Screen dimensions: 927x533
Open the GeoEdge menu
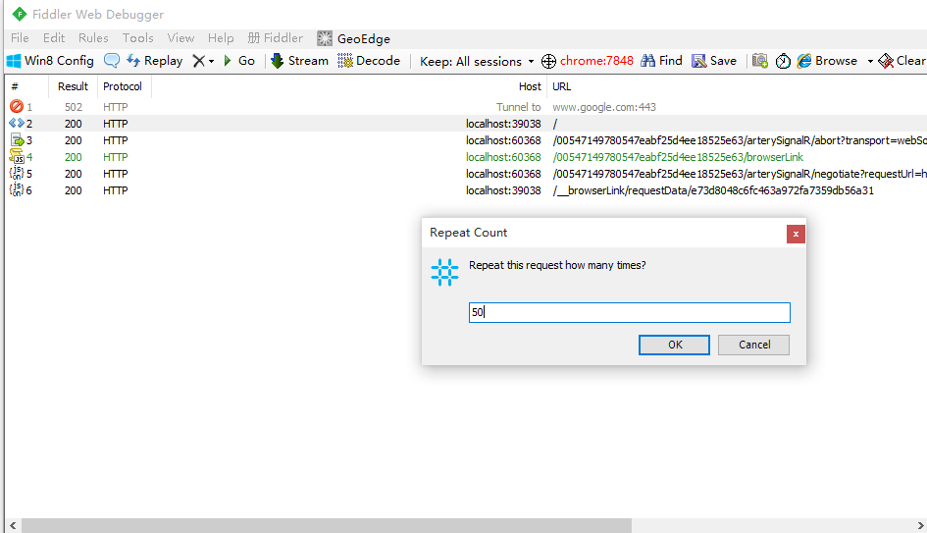353,38
